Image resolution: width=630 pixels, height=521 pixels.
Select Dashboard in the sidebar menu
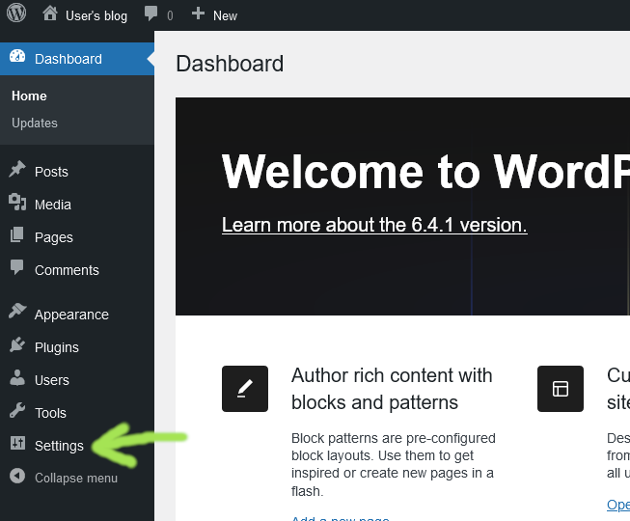coord(68,59)
